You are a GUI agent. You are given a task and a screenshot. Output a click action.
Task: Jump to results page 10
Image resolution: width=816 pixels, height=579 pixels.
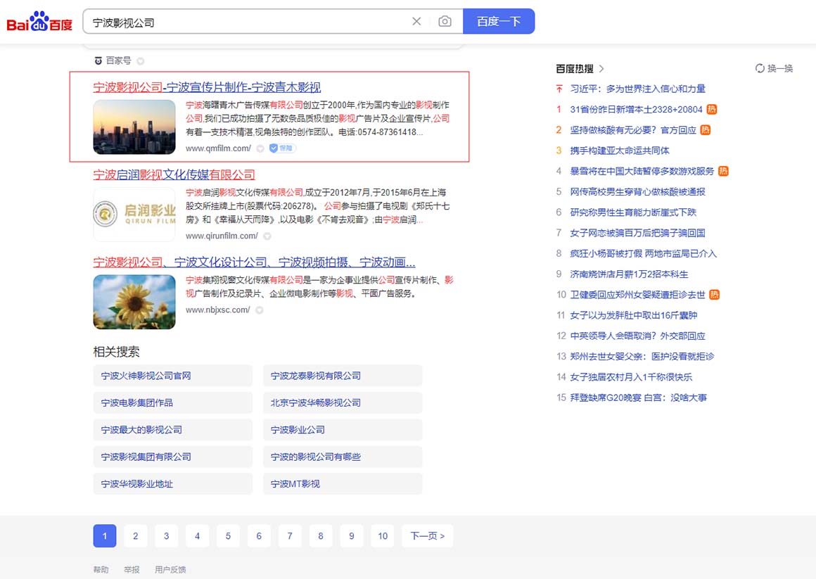[x=382, y=536]
